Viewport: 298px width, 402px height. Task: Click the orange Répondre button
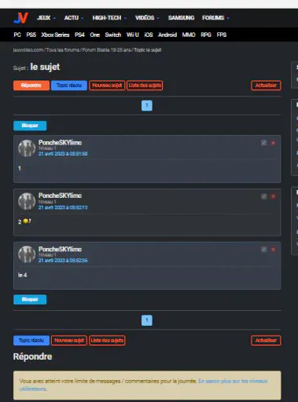pos(31,86)
